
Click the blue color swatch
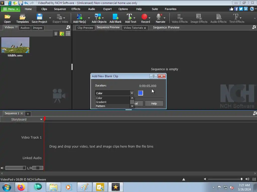[141, 93]
